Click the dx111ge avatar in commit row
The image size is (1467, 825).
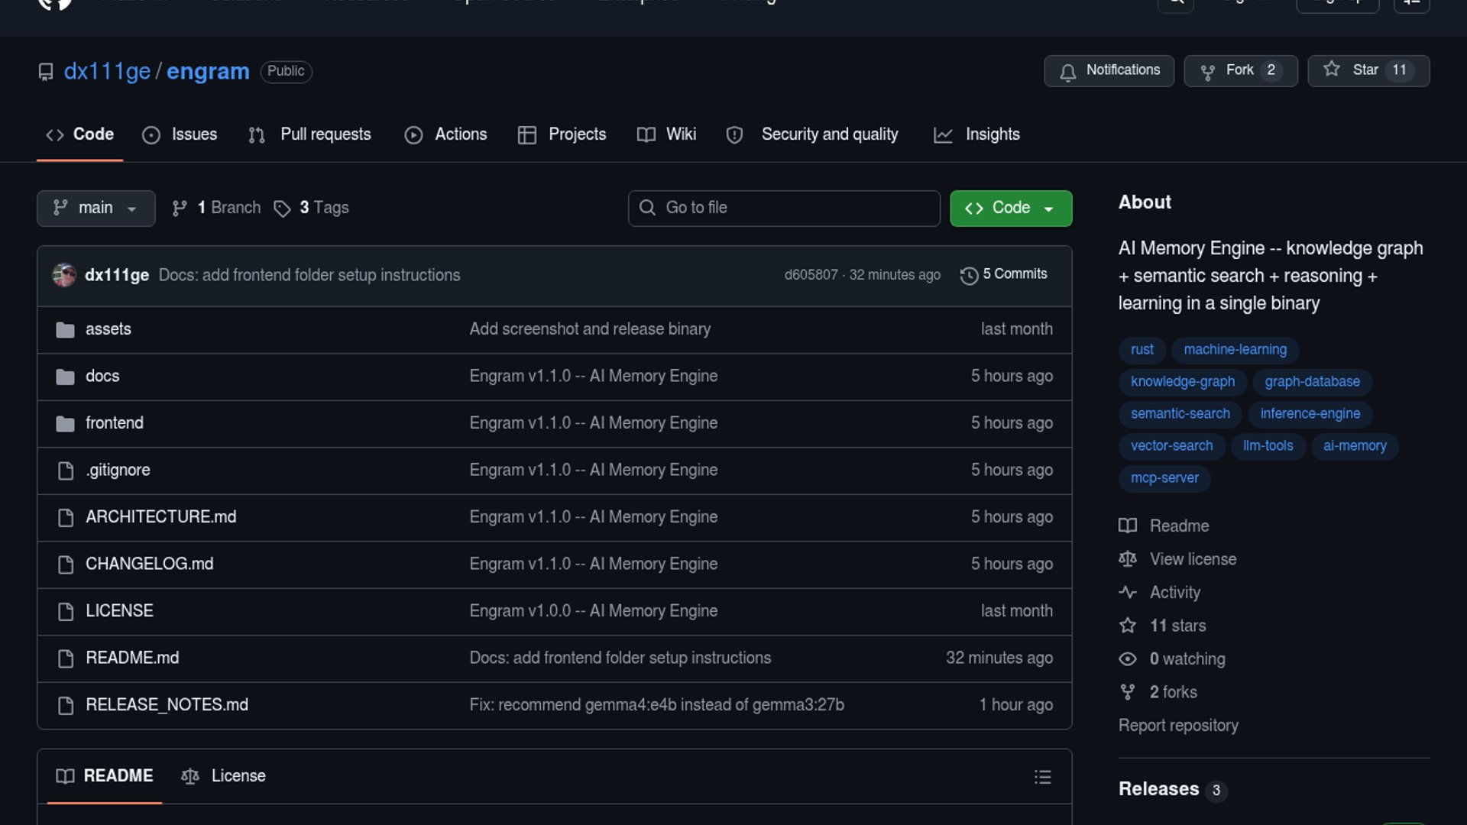(64, 275)
